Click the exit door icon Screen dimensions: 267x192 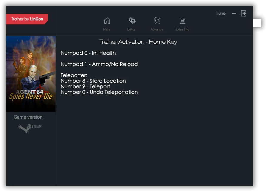[243, 13]
